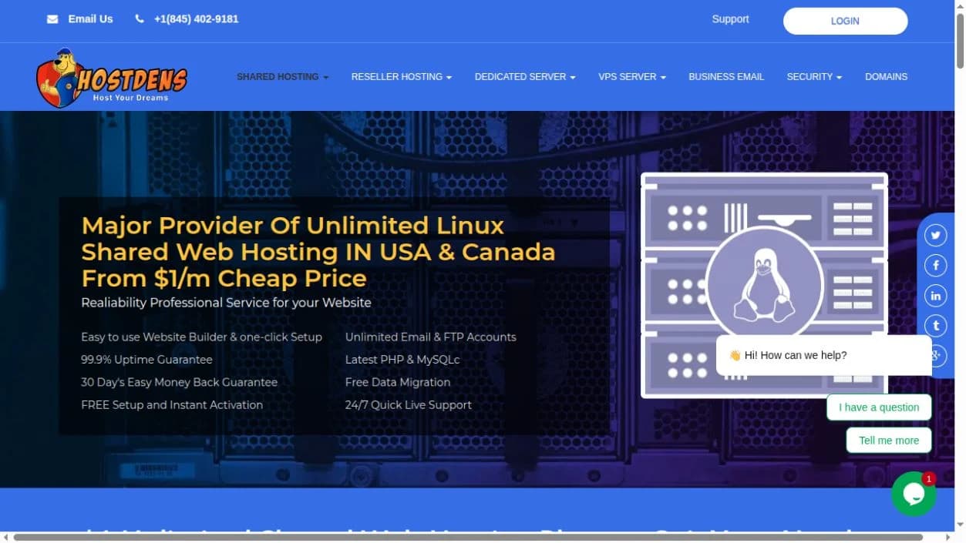Choose 'Tell me more' chat reply
Screen dimensions: 966x543
(889, 441)
